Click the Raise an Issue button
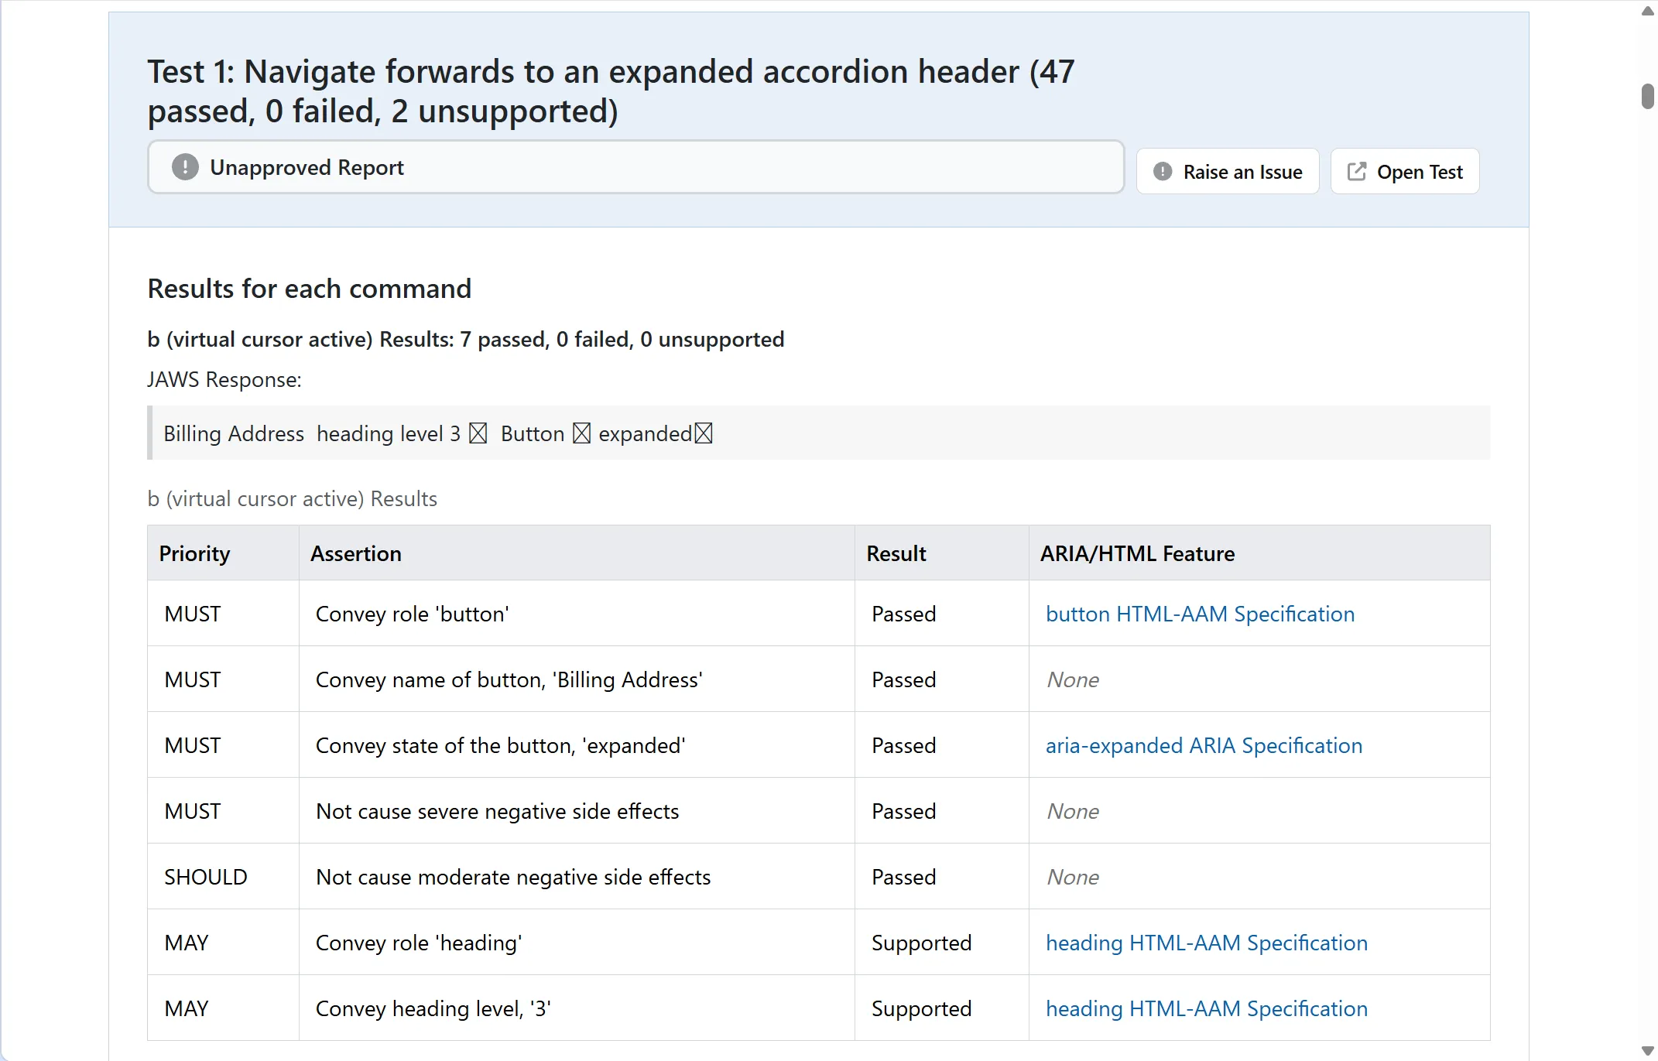Screen dimensions: 1658x1061 click(1227, 171)
